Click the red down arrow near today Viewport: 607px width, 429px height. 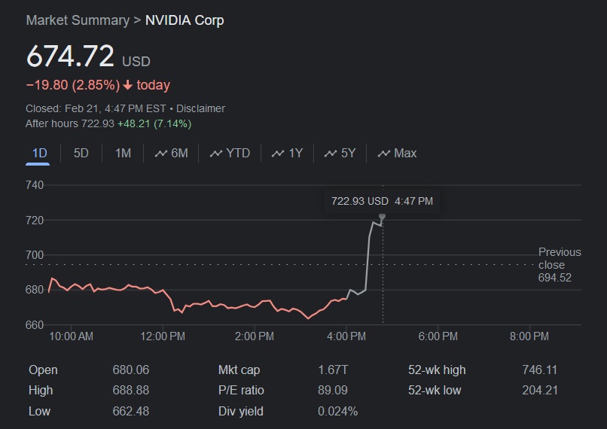128,85
